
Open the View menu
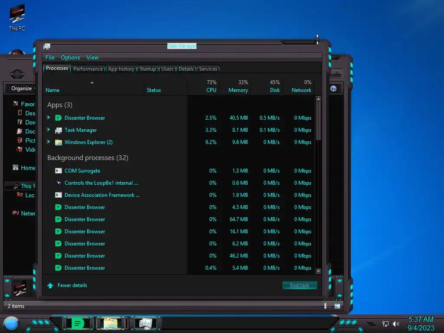pos(92,58)
